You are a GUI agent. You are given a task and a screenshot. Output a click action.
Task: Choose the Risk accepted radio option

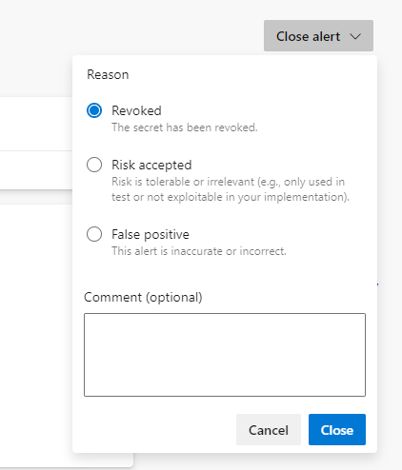(94, 165)
